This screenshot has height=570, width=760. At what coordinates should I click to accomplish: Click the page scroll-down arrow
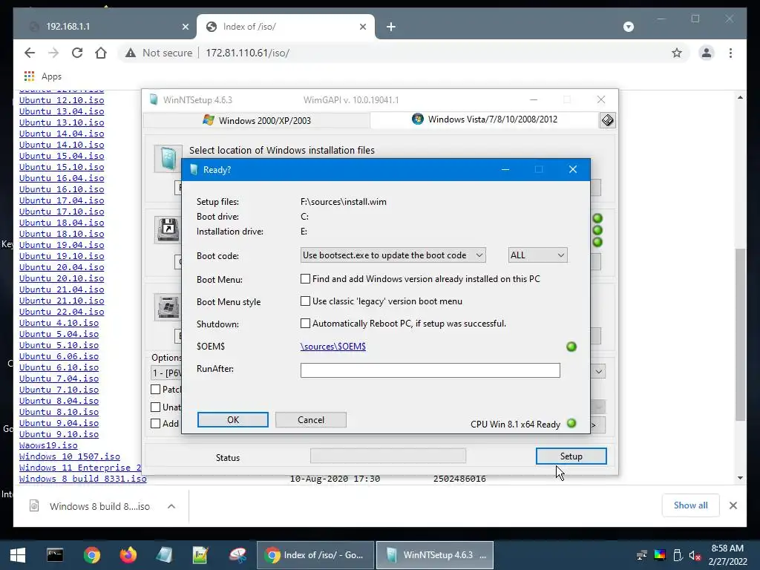pyautogui.click(x=740, y=478)
